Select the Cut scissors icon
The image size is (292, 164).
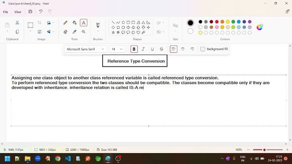click(x=17, y=22)
